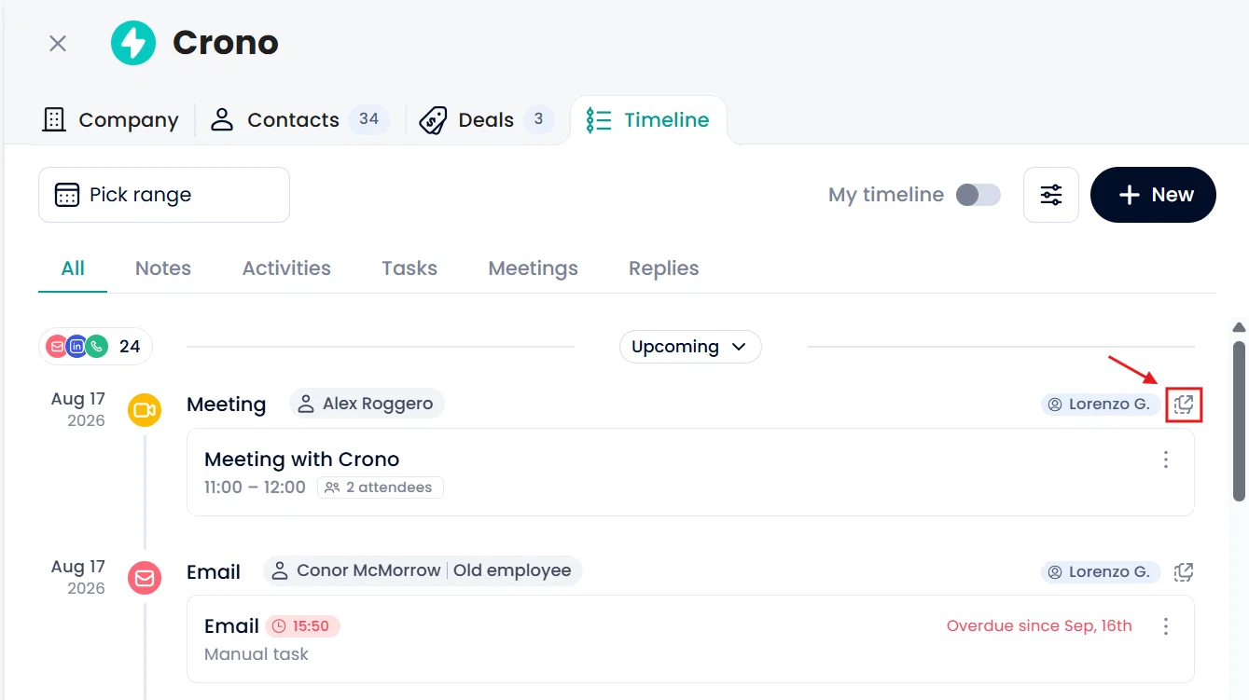Open the Pick range date selector
Screen dimensions: 1249x700
point(164,195)
